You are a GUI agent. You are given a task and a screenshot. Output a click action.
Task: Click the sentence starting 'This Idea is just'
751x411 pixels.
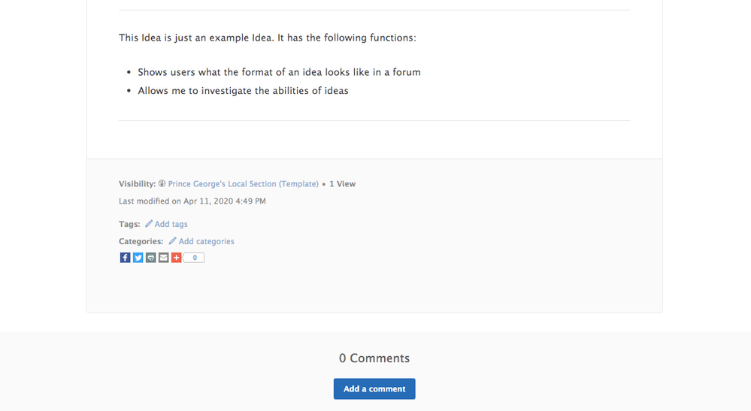[x=267, y=37]
